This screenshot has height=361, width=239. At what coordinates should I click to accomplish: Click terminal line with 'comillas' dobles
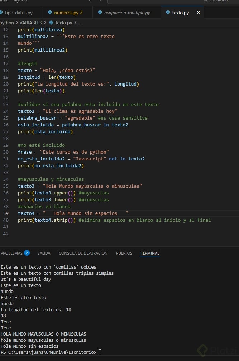click(48, 267)
